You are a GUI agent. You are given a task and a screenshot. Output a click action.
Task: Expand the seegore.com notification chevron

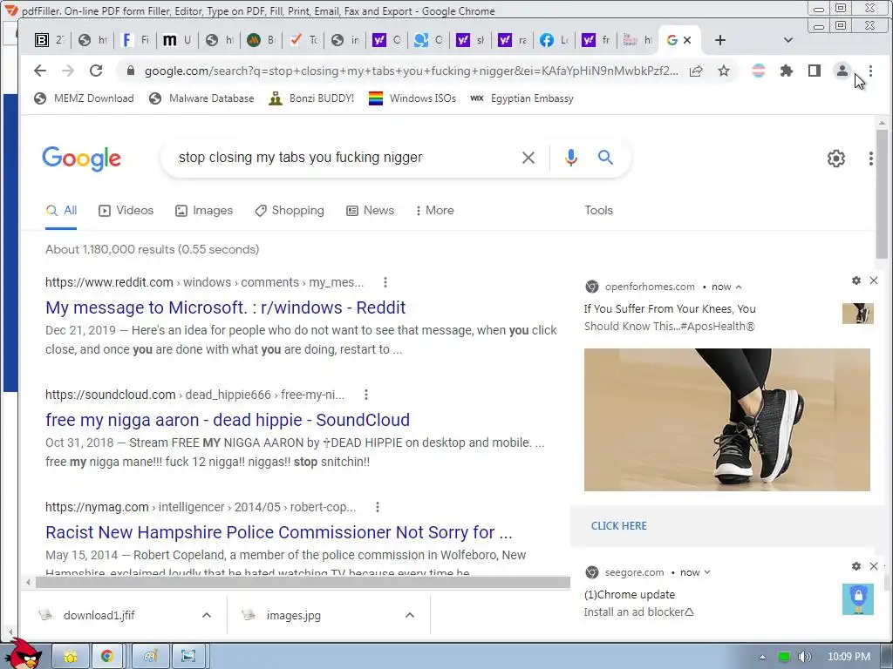[x=707, y=573]
